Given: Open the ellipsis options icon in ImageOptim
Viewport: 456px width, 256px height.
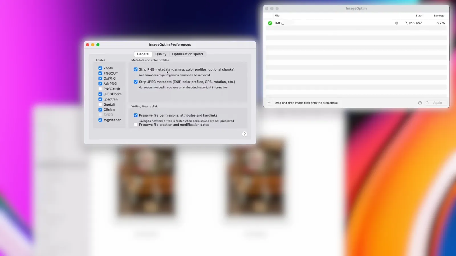Looking at the screenshot, I should click(420, 103).
